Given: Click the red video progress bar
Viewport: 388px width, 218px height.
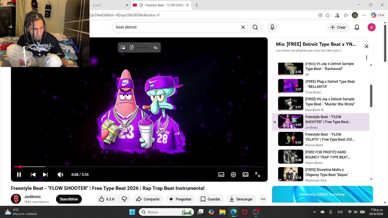Looking at the screenshot, I should pos(139,167).
